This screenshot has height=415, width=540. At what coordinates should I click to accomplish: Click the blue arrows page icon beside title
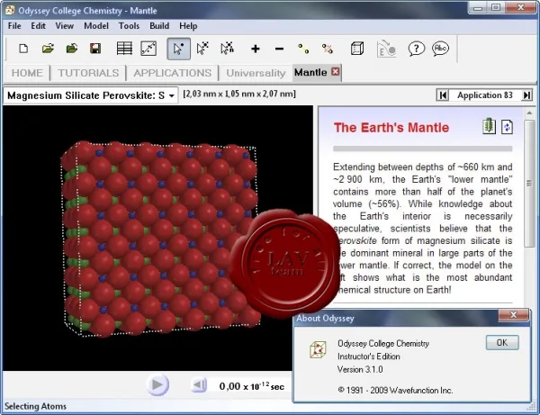click(507, 127)
